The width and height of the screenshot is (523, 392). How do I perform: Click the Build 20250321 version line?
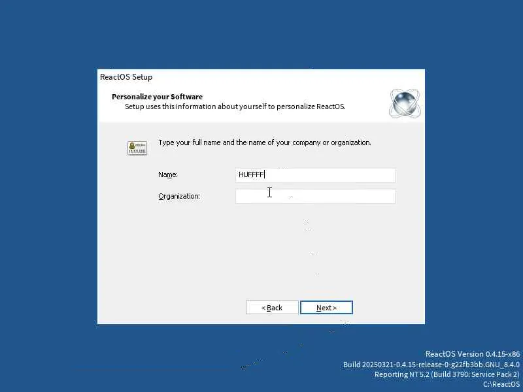pos(431,365)
